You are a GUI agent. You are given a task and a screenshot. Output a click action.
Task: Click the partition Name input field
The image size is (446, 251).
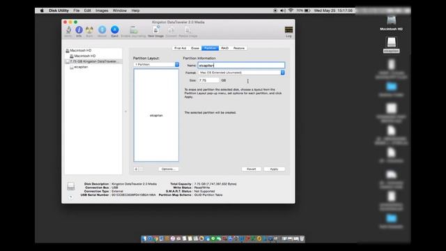pyautogui.click(x=241, y=66)
